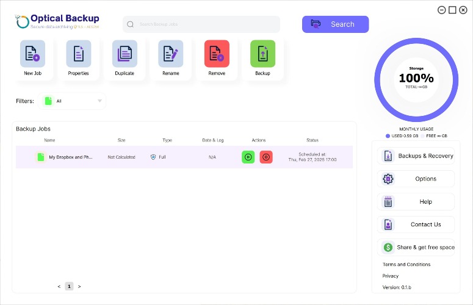Click the Duplicate job icon

(x=125, y=54)
